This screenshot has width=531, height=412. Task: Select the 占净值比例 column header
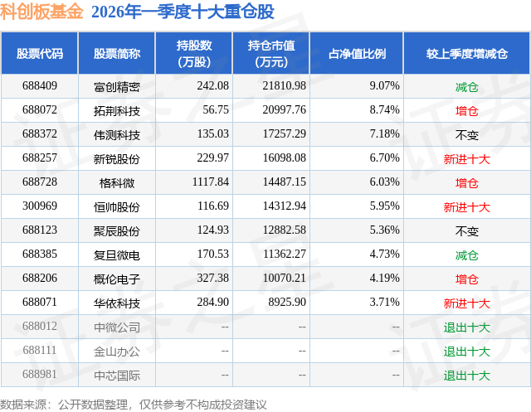357,53
